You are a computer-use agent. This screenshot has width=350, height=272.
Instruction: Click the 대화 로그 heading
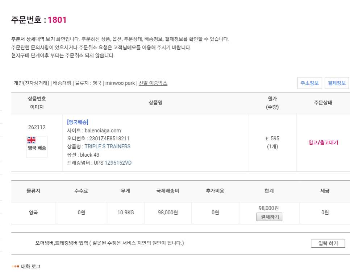click(31, 267)
